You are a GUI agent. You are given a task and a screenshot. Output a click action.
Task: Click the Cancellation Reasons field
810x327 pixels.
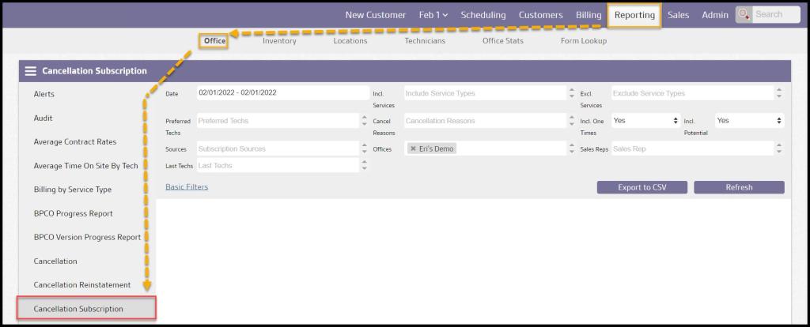[484, 121]
